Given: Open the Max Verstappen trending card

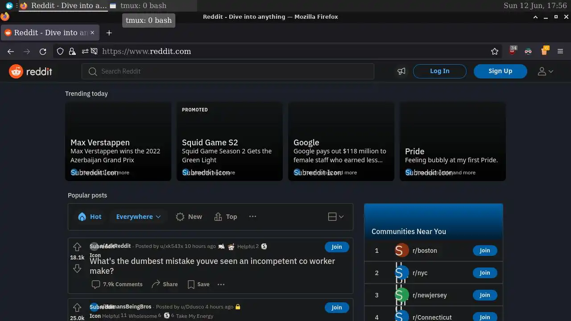Looking at the screenshot, I should 118,141.
